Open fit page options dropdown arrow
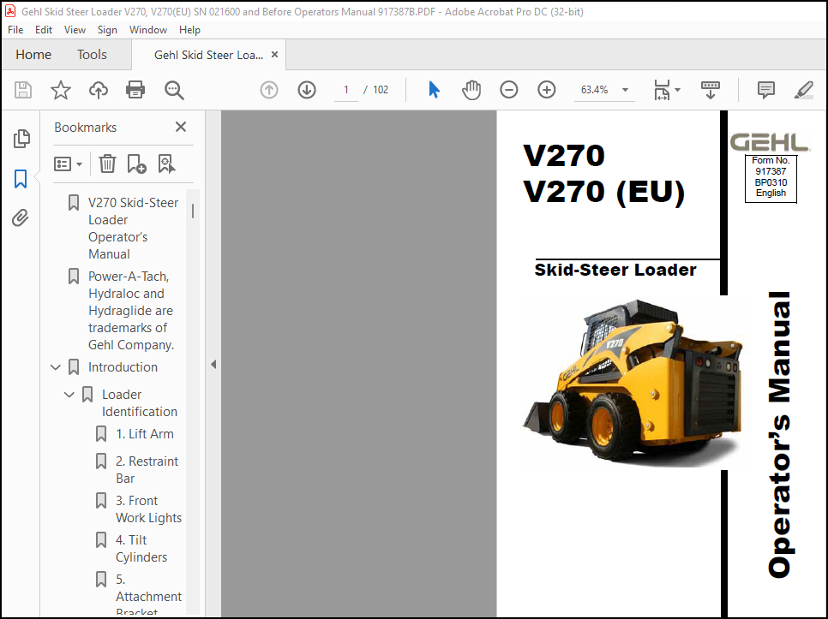This screenshot has height=619, width=828. pos(677,90)
